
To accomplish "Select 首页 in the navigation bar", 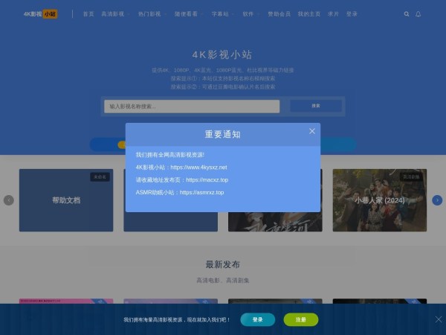I will click(x=88, y=14).
